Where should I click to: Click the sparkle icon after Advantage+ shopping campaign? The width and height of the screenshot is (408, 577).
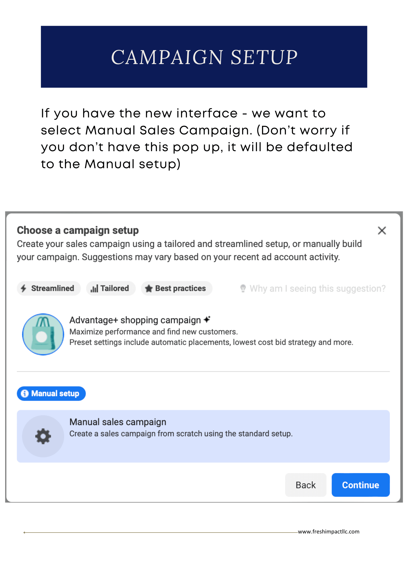(x=207, y=320)
